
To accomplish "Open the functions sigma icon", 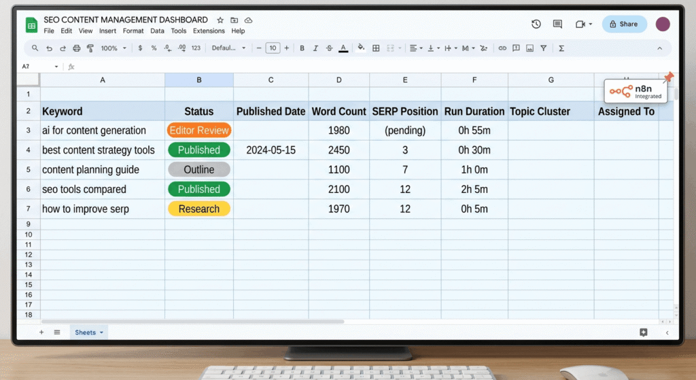I will [x=561, y=48].
